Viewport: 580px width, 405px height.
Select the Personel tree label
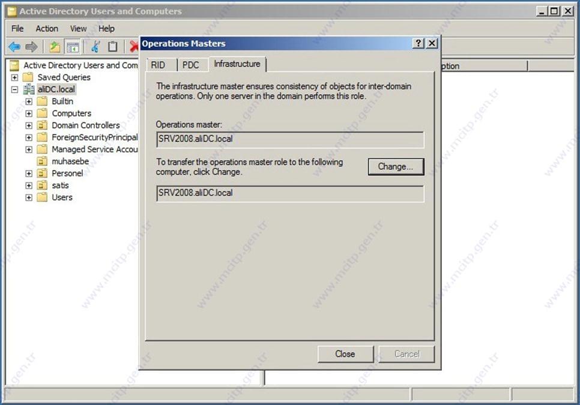(x=67, y=173)
